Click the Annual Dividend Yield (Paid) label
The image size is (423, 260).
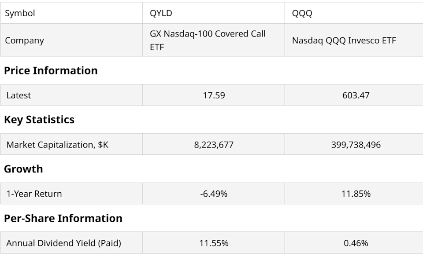pos(63,243)
